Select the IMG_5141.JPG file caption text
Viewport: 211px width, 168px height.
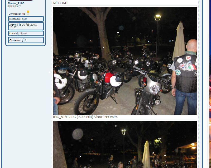[x=85, y=117]
